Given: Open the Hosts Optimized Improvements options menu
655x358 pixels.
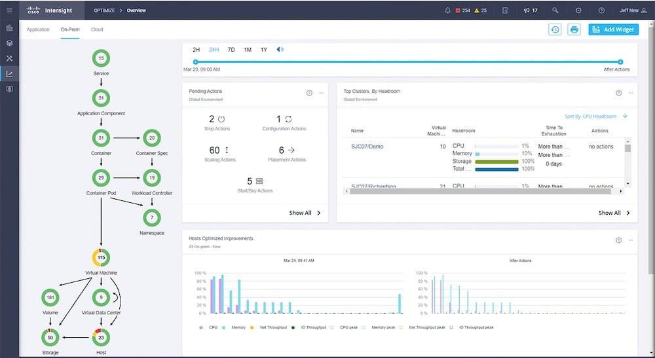Looking at the screenshot, I should pyautogui.click(x=630, y=240).
